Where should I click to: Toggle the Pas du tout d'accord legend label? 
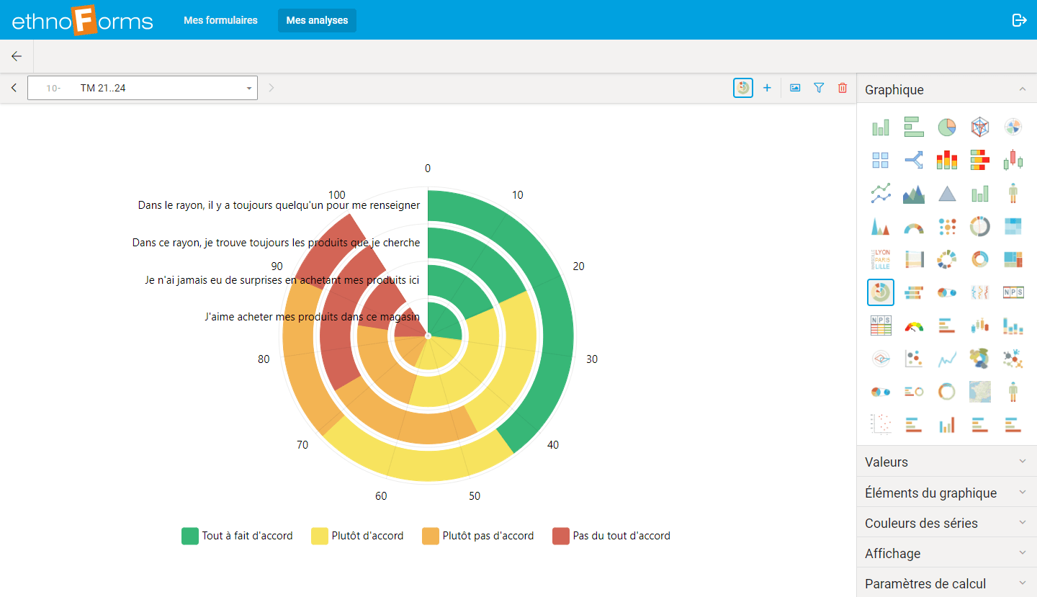(x=621, y=536)
